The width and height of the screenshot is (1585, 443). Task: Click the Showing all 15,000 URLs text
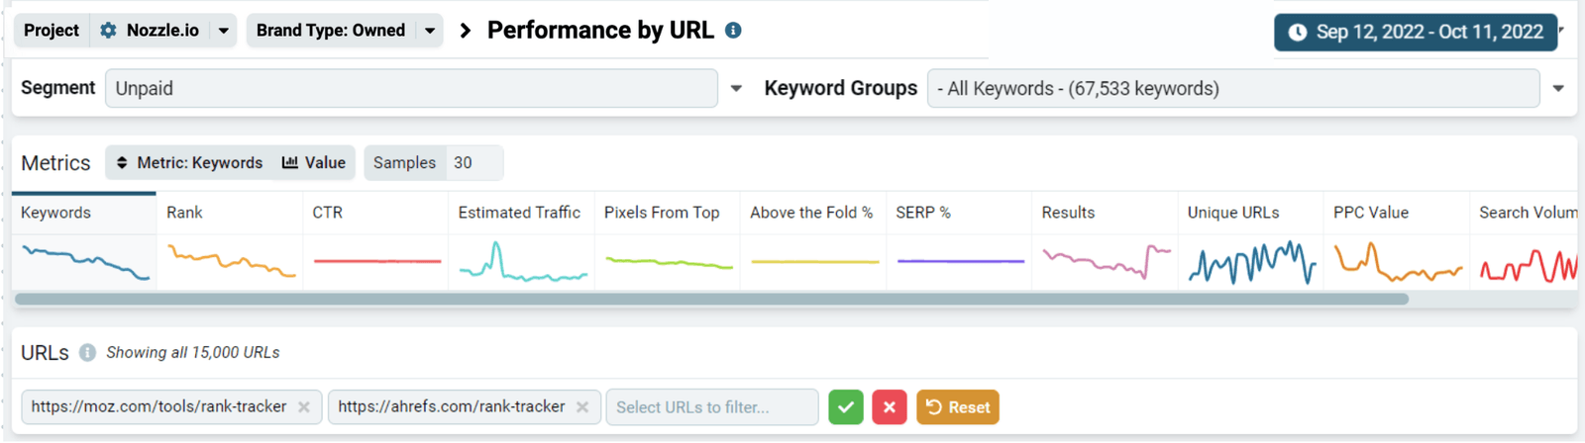193,352
